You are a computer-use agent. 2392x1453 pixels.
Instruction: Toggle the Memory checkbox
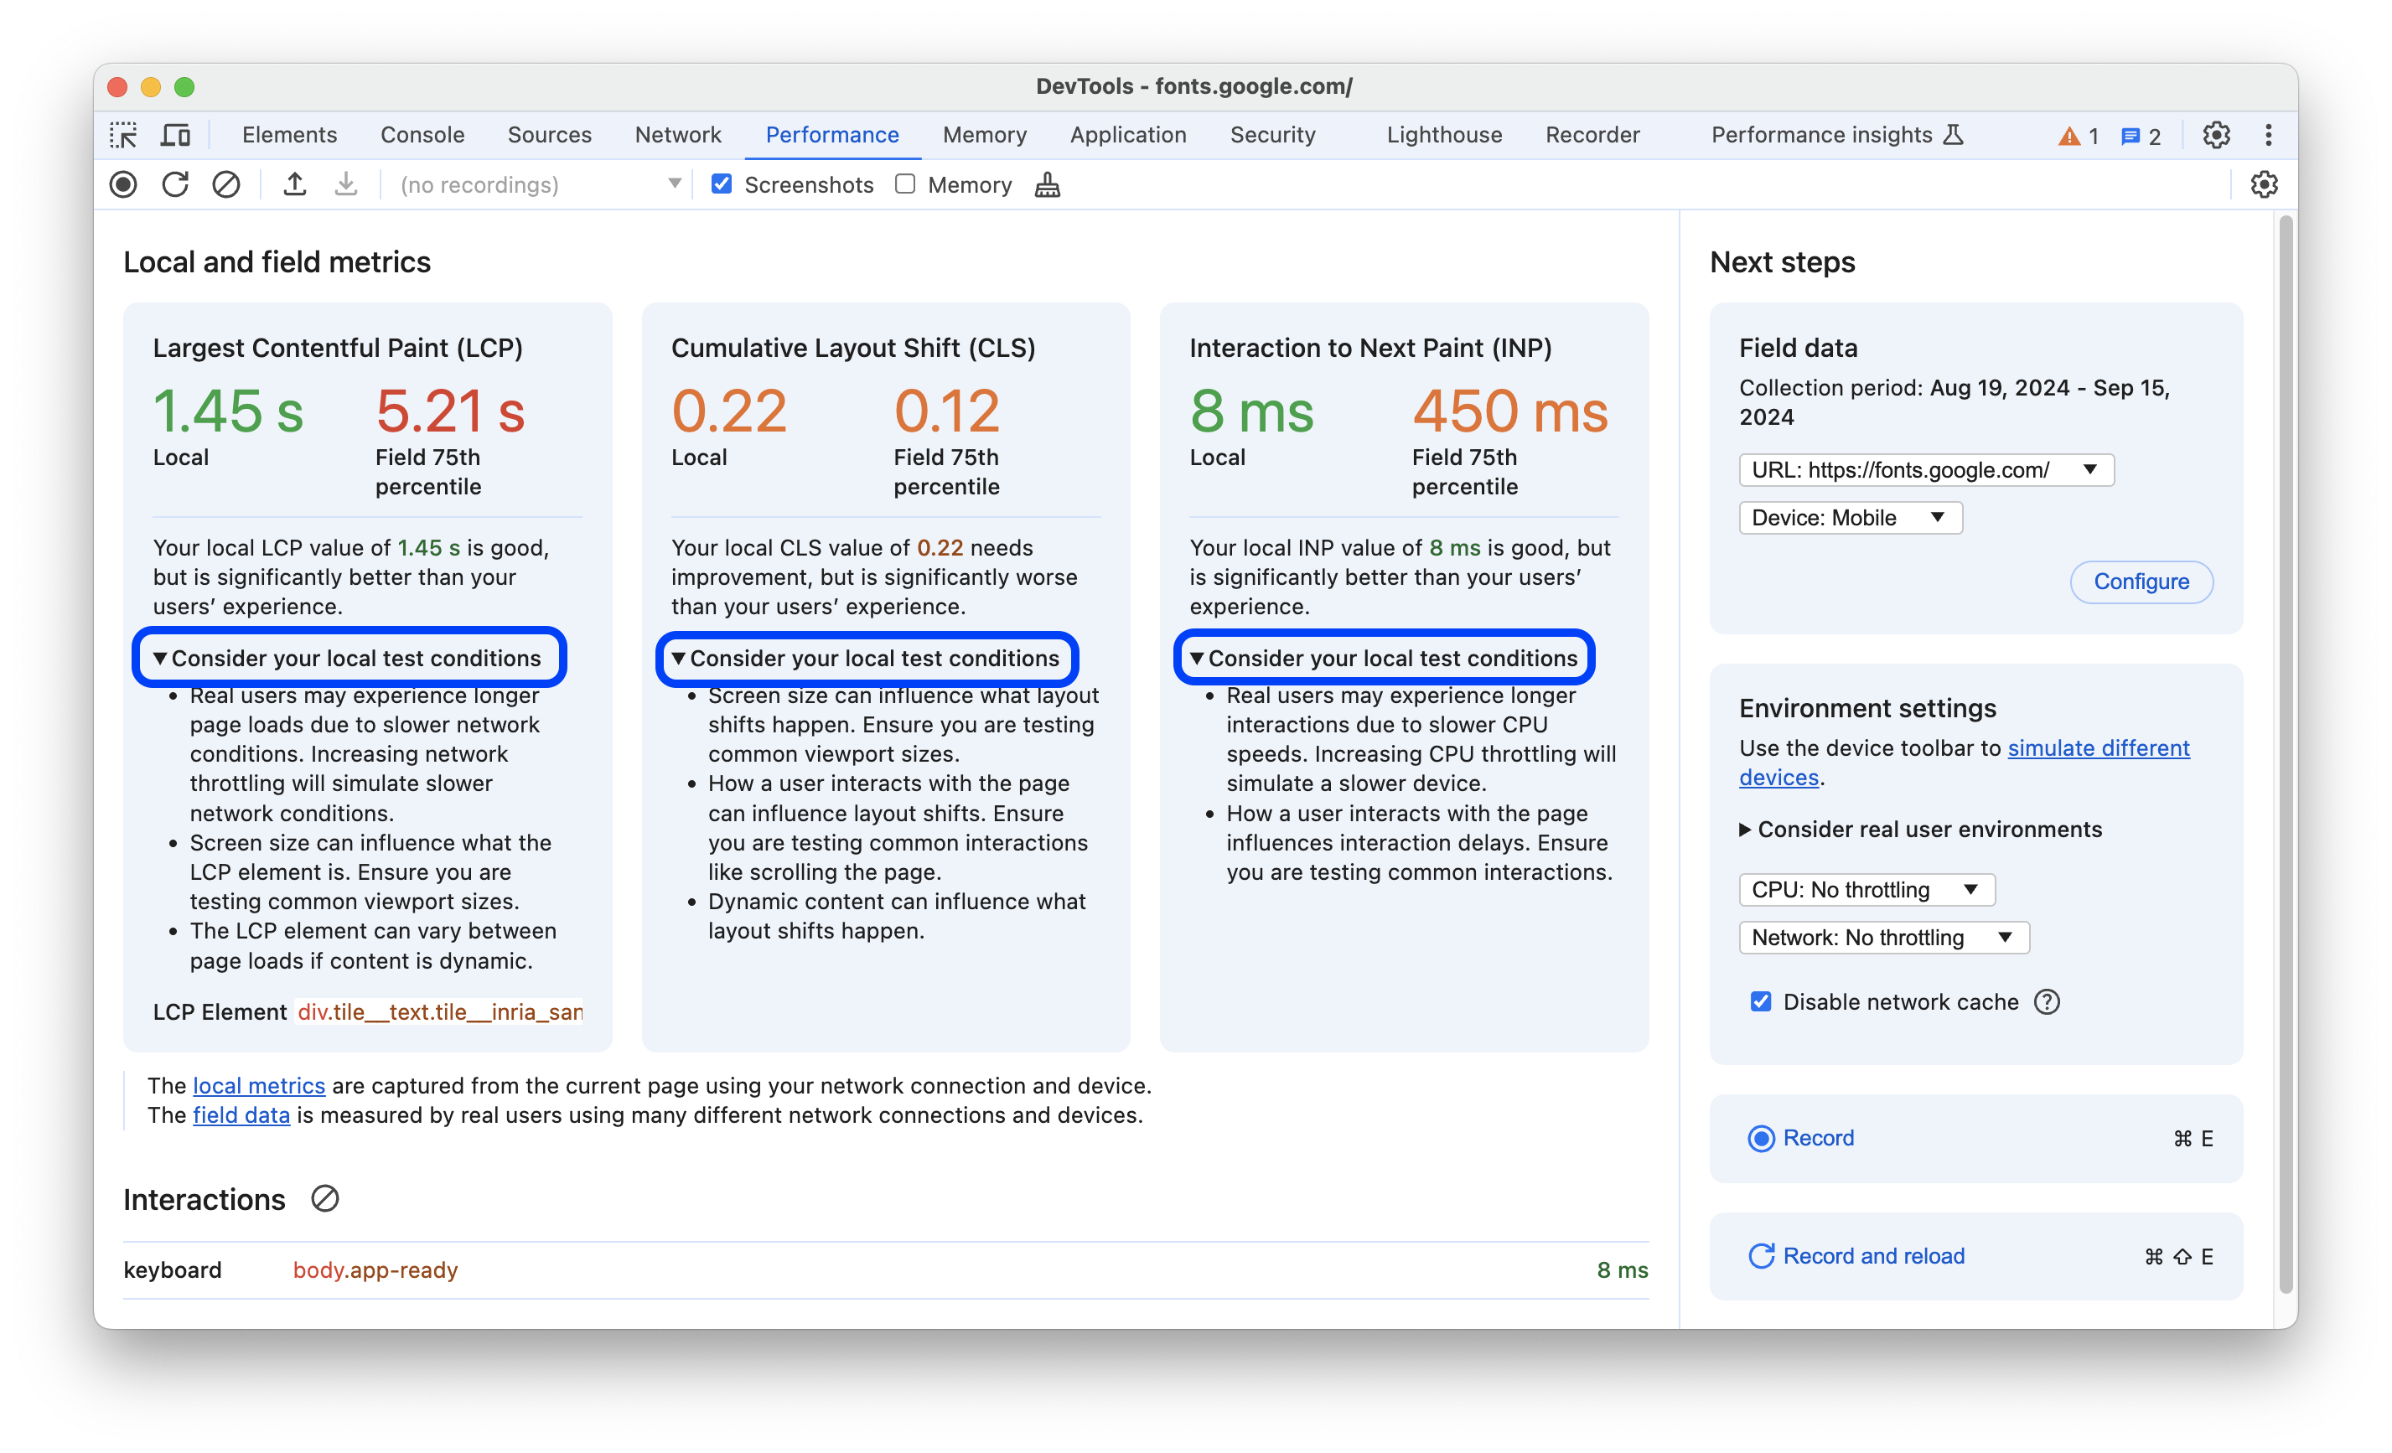902,184
